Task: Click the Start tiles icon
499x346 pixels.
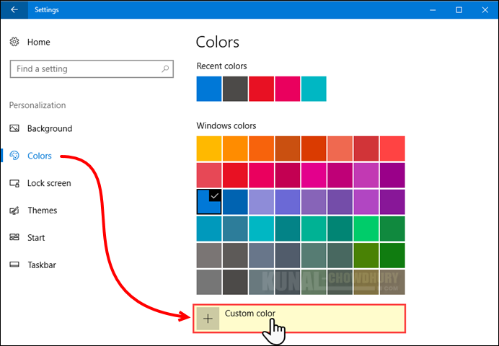Action: pos(14,237)
